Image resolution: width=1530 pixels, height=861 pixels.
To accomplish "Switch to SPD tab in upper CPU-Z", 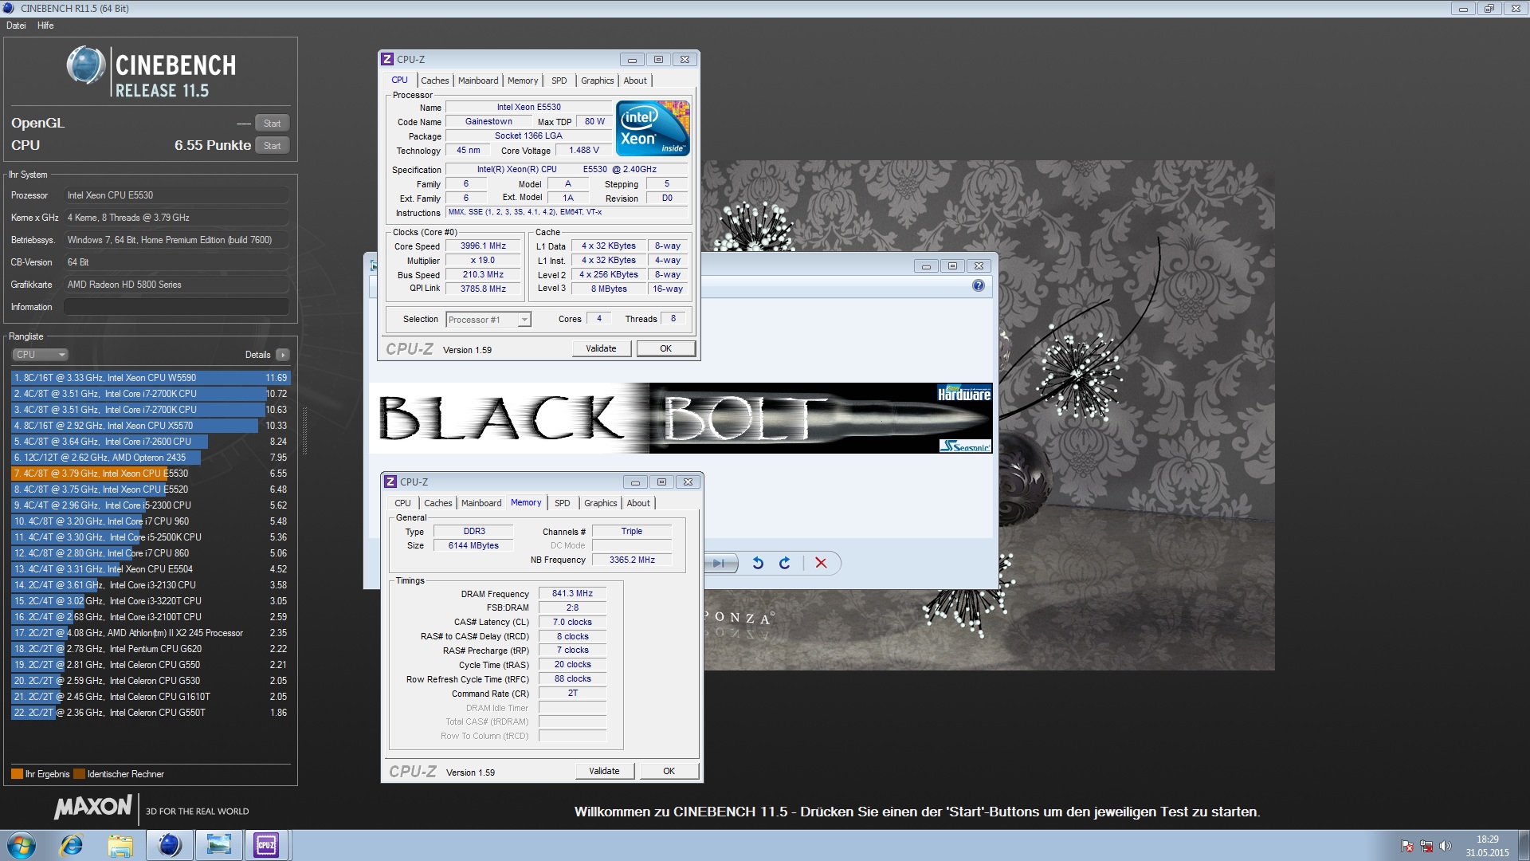I will click(559, 81).
